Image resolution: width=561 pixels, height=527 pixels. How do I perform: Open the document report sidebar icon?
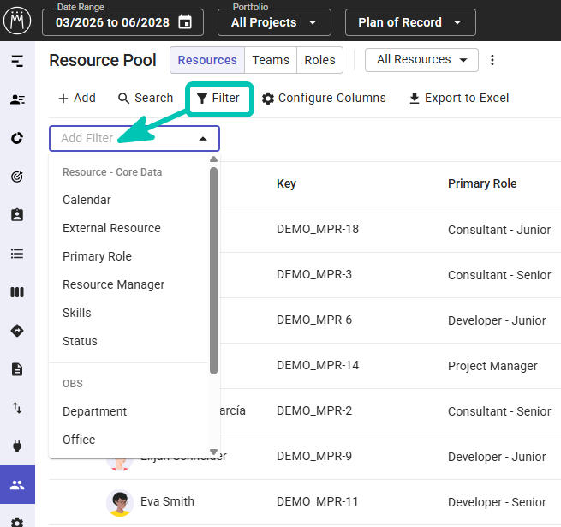coord(17,369)
